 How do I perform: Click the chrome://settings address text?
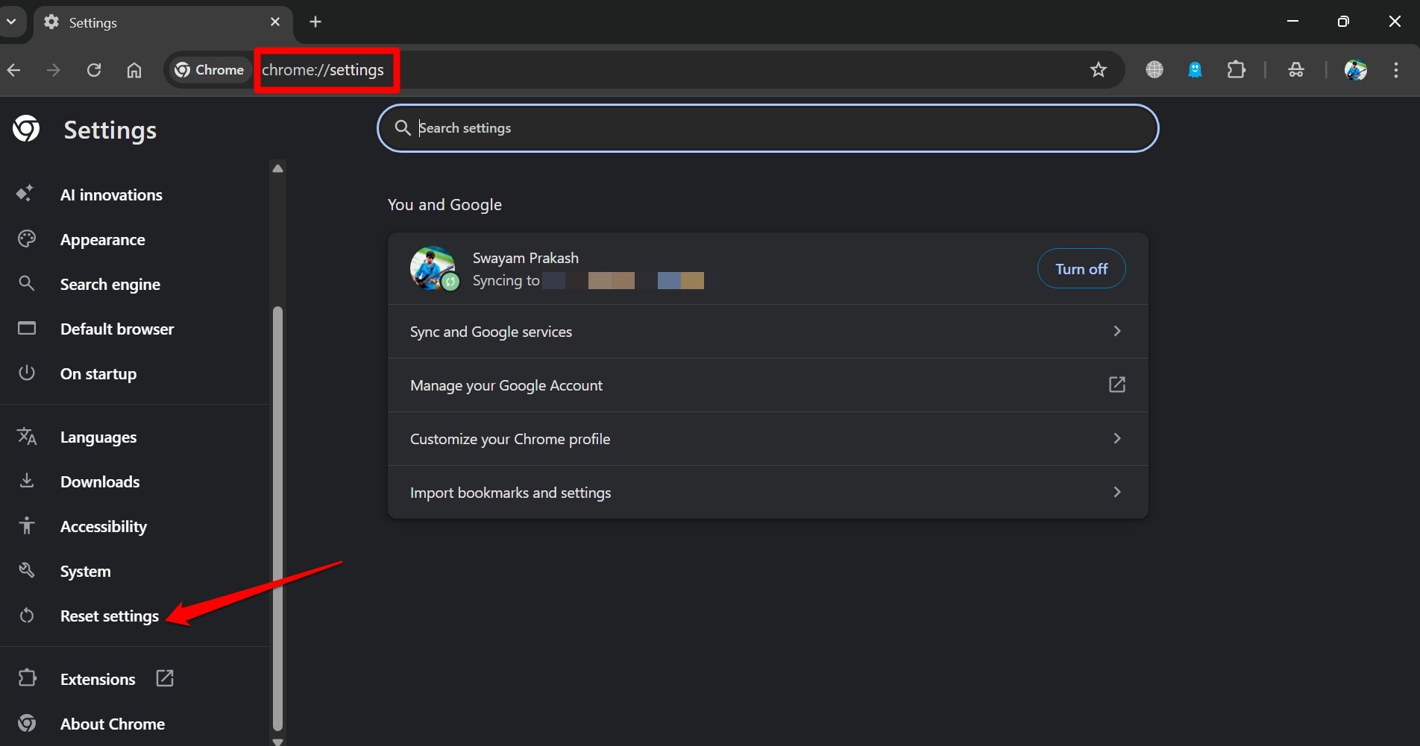pos(323,70)
